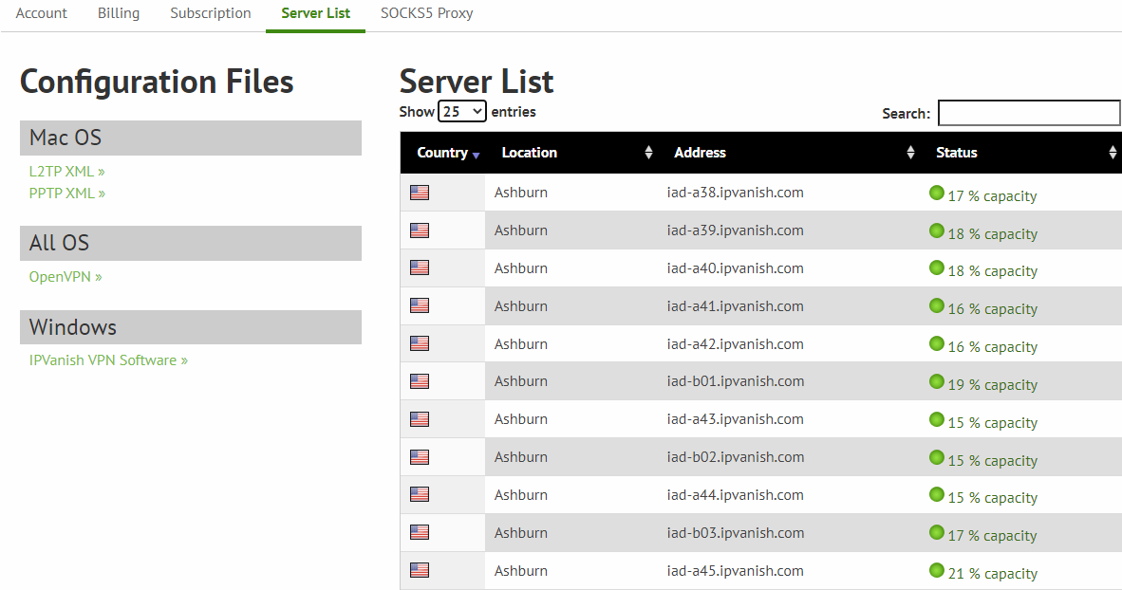Click the US flag for iad-b01 row
The width and height of the screenshot is (1122, 590).
tap(420, 381)
